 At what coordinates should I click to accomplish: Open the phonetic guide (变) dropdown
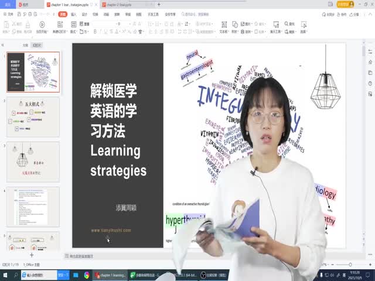141,32
